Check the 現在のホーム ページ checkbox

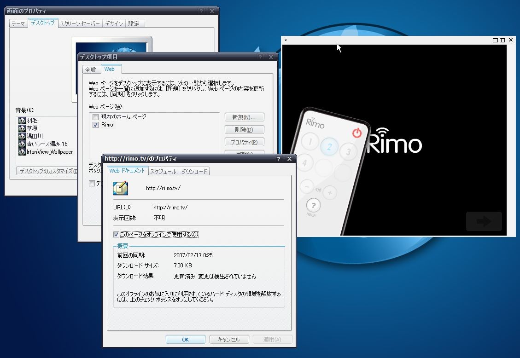click(95, 117)
